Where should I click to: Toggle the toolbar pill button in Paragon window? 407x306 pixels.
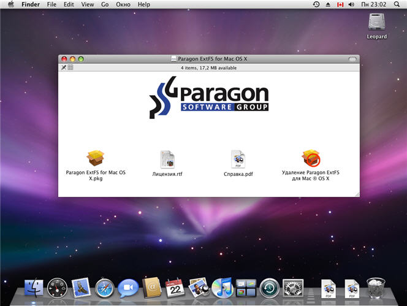coord(352,59)
